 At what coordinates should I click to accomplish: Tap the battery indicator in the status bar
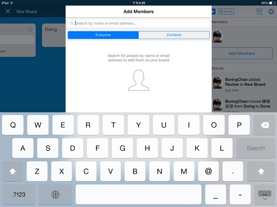click(272, 3)
